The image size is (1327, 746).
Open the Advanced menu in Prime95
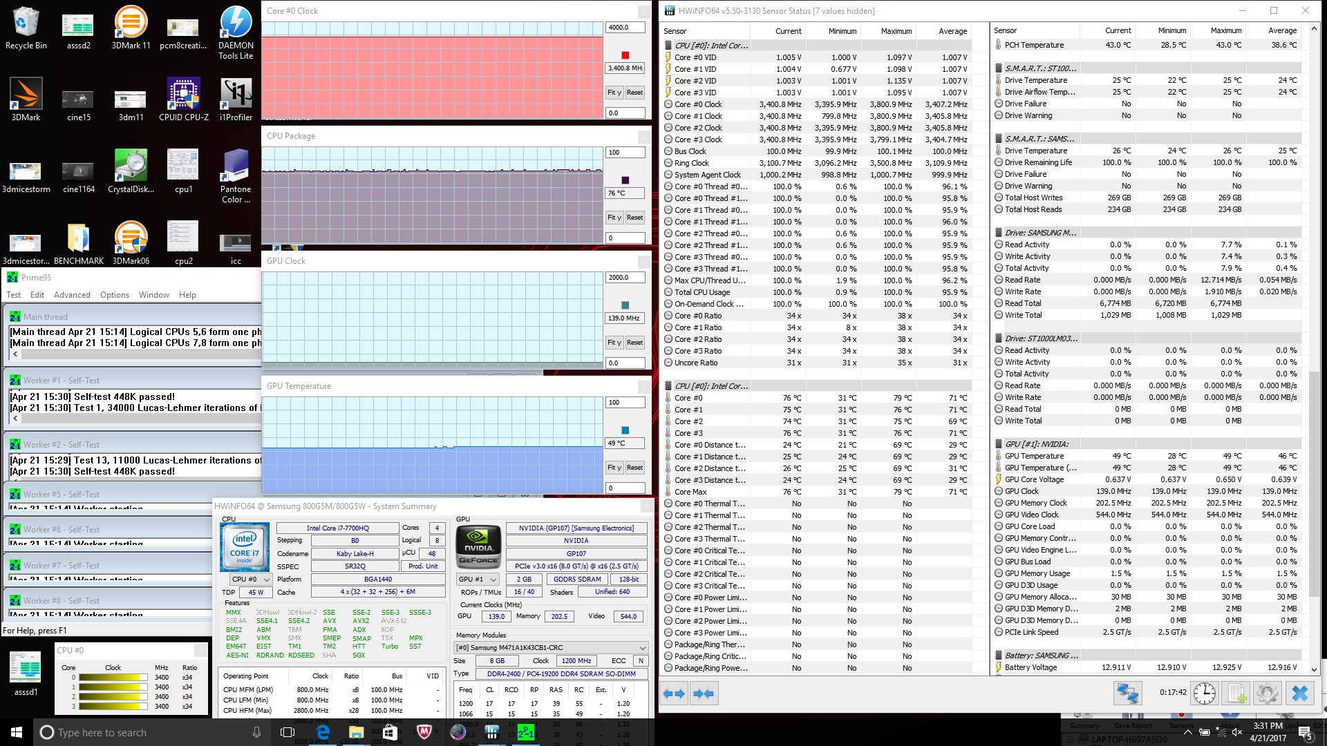pos(72,295)
